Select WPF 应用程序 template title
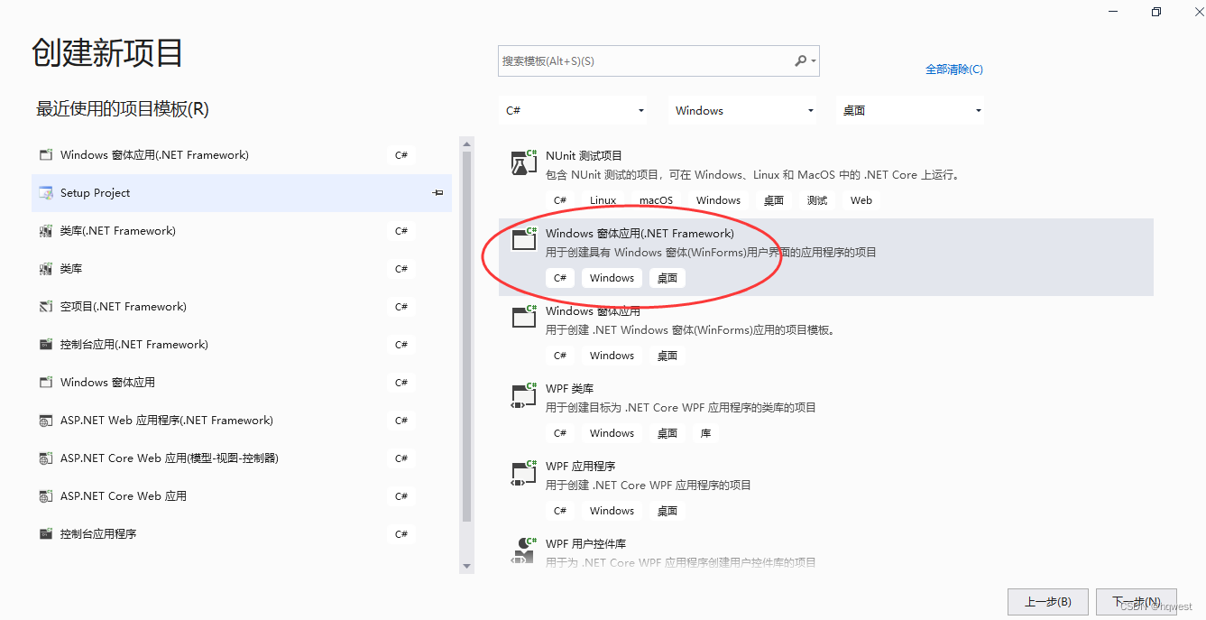 point(580,466)
